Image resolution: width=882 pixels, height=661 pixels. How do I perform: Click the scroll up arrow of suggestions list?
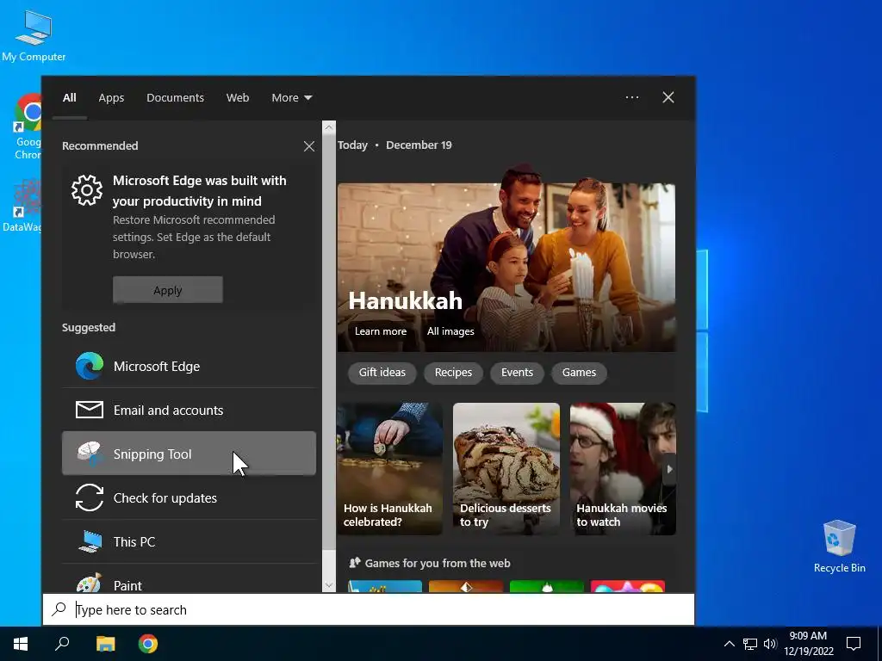tap(329, 127)
